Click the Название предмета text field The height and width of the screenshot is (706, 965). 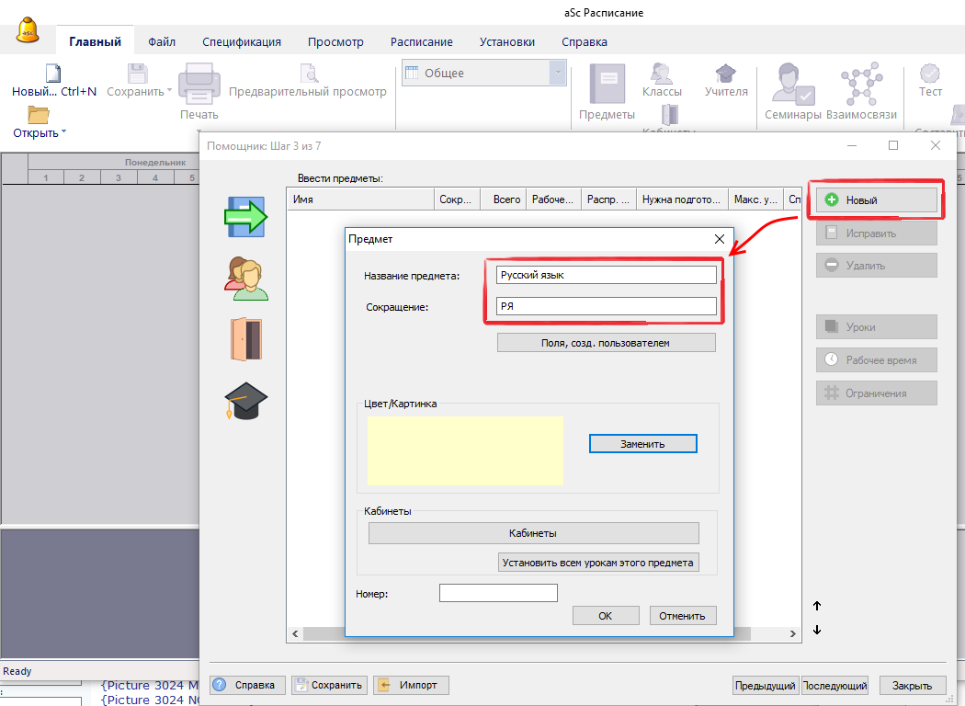605,275
